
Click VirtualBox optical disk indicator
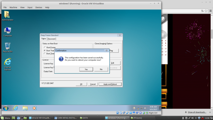pyautogui.click(x=121, y=113)
